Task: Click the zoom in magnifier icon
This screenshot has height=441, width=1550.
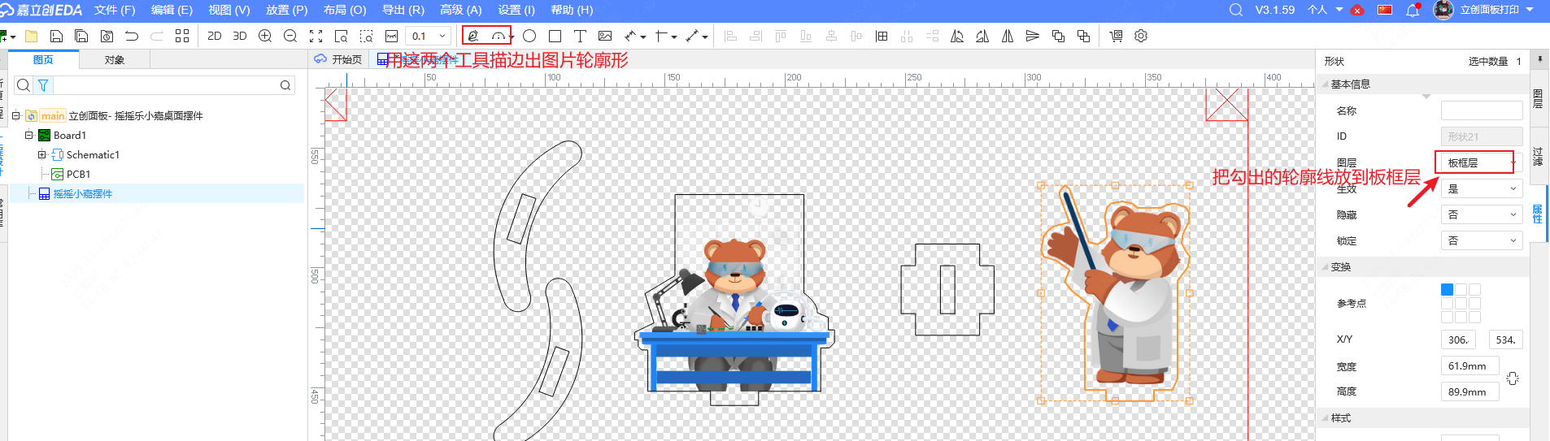Action: coord(265,36)
